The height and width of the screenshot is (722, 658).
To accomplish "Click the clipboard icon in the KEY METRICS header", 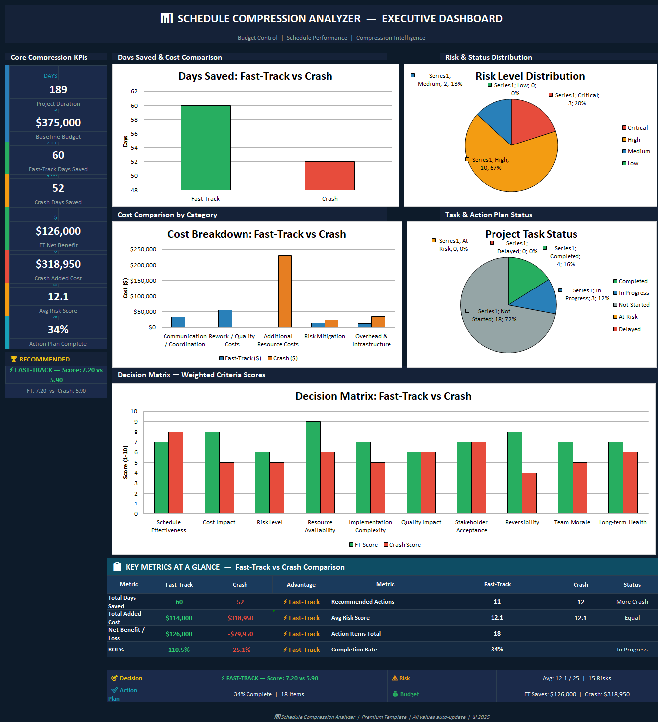I will point(117,566).
